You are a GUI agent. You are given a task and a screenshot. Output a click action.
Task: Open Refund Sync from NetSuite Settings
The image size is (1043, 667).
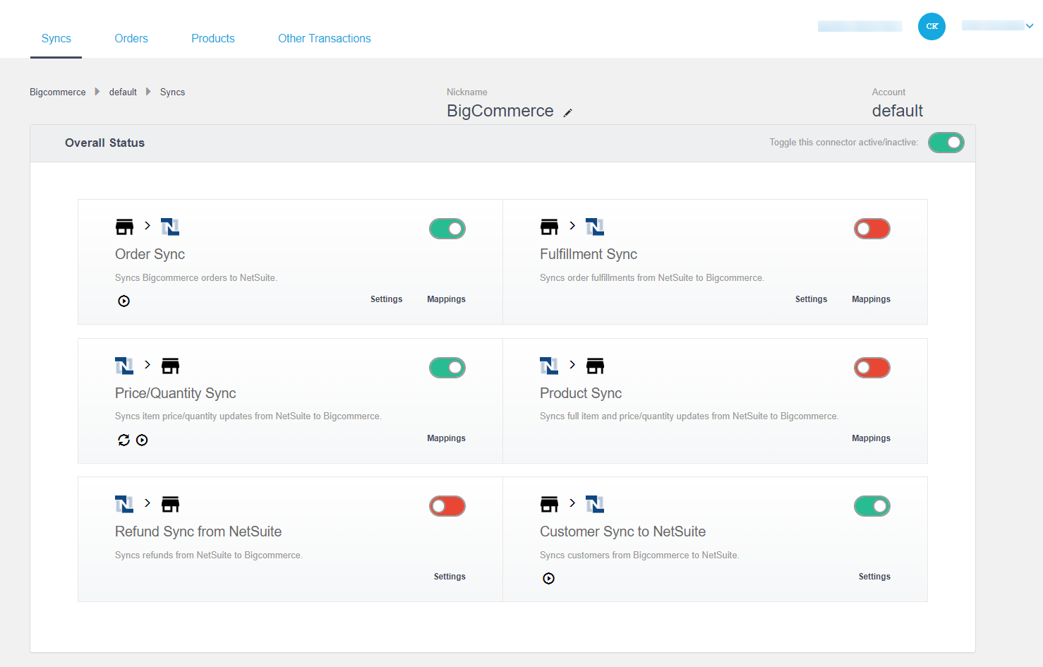[450, 577]
